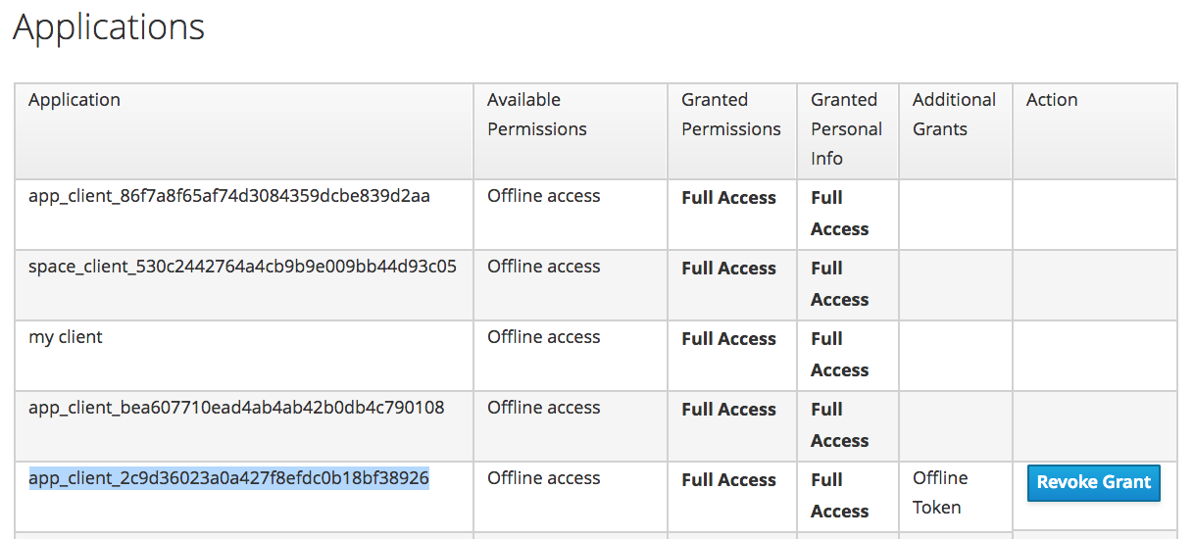
Task: Click the Granted Personal Info header
Action: 846,129
